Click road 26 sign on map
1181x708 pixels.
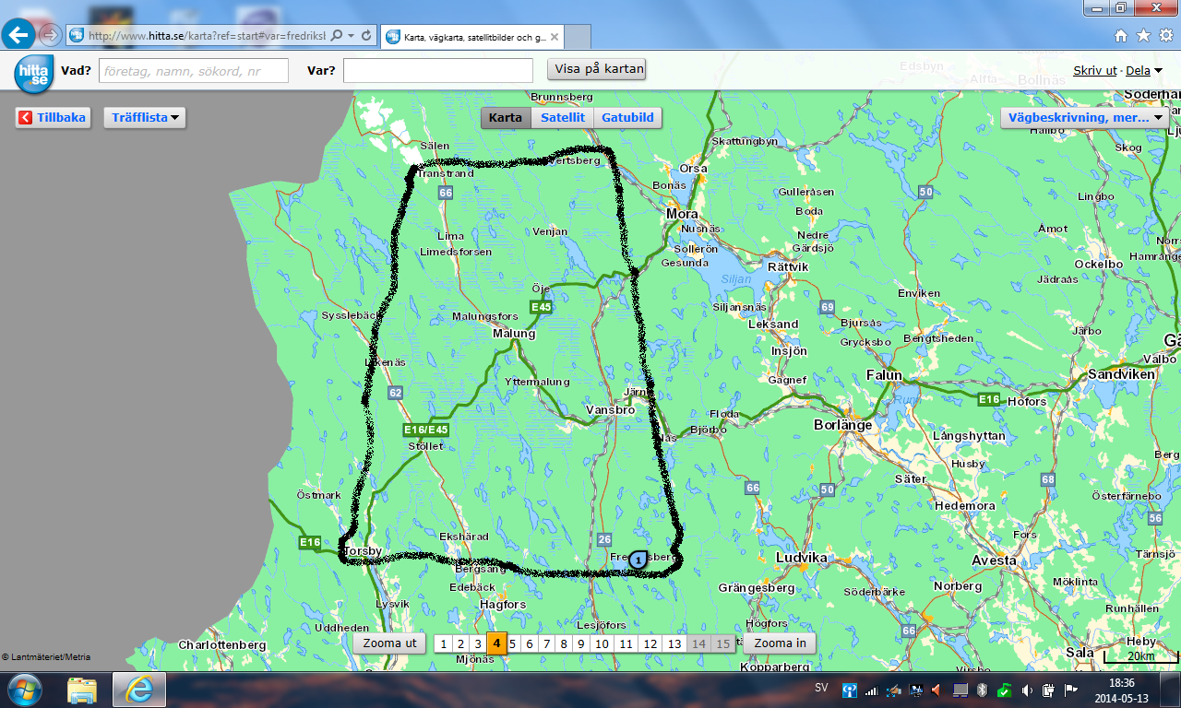tap(604, 539)
